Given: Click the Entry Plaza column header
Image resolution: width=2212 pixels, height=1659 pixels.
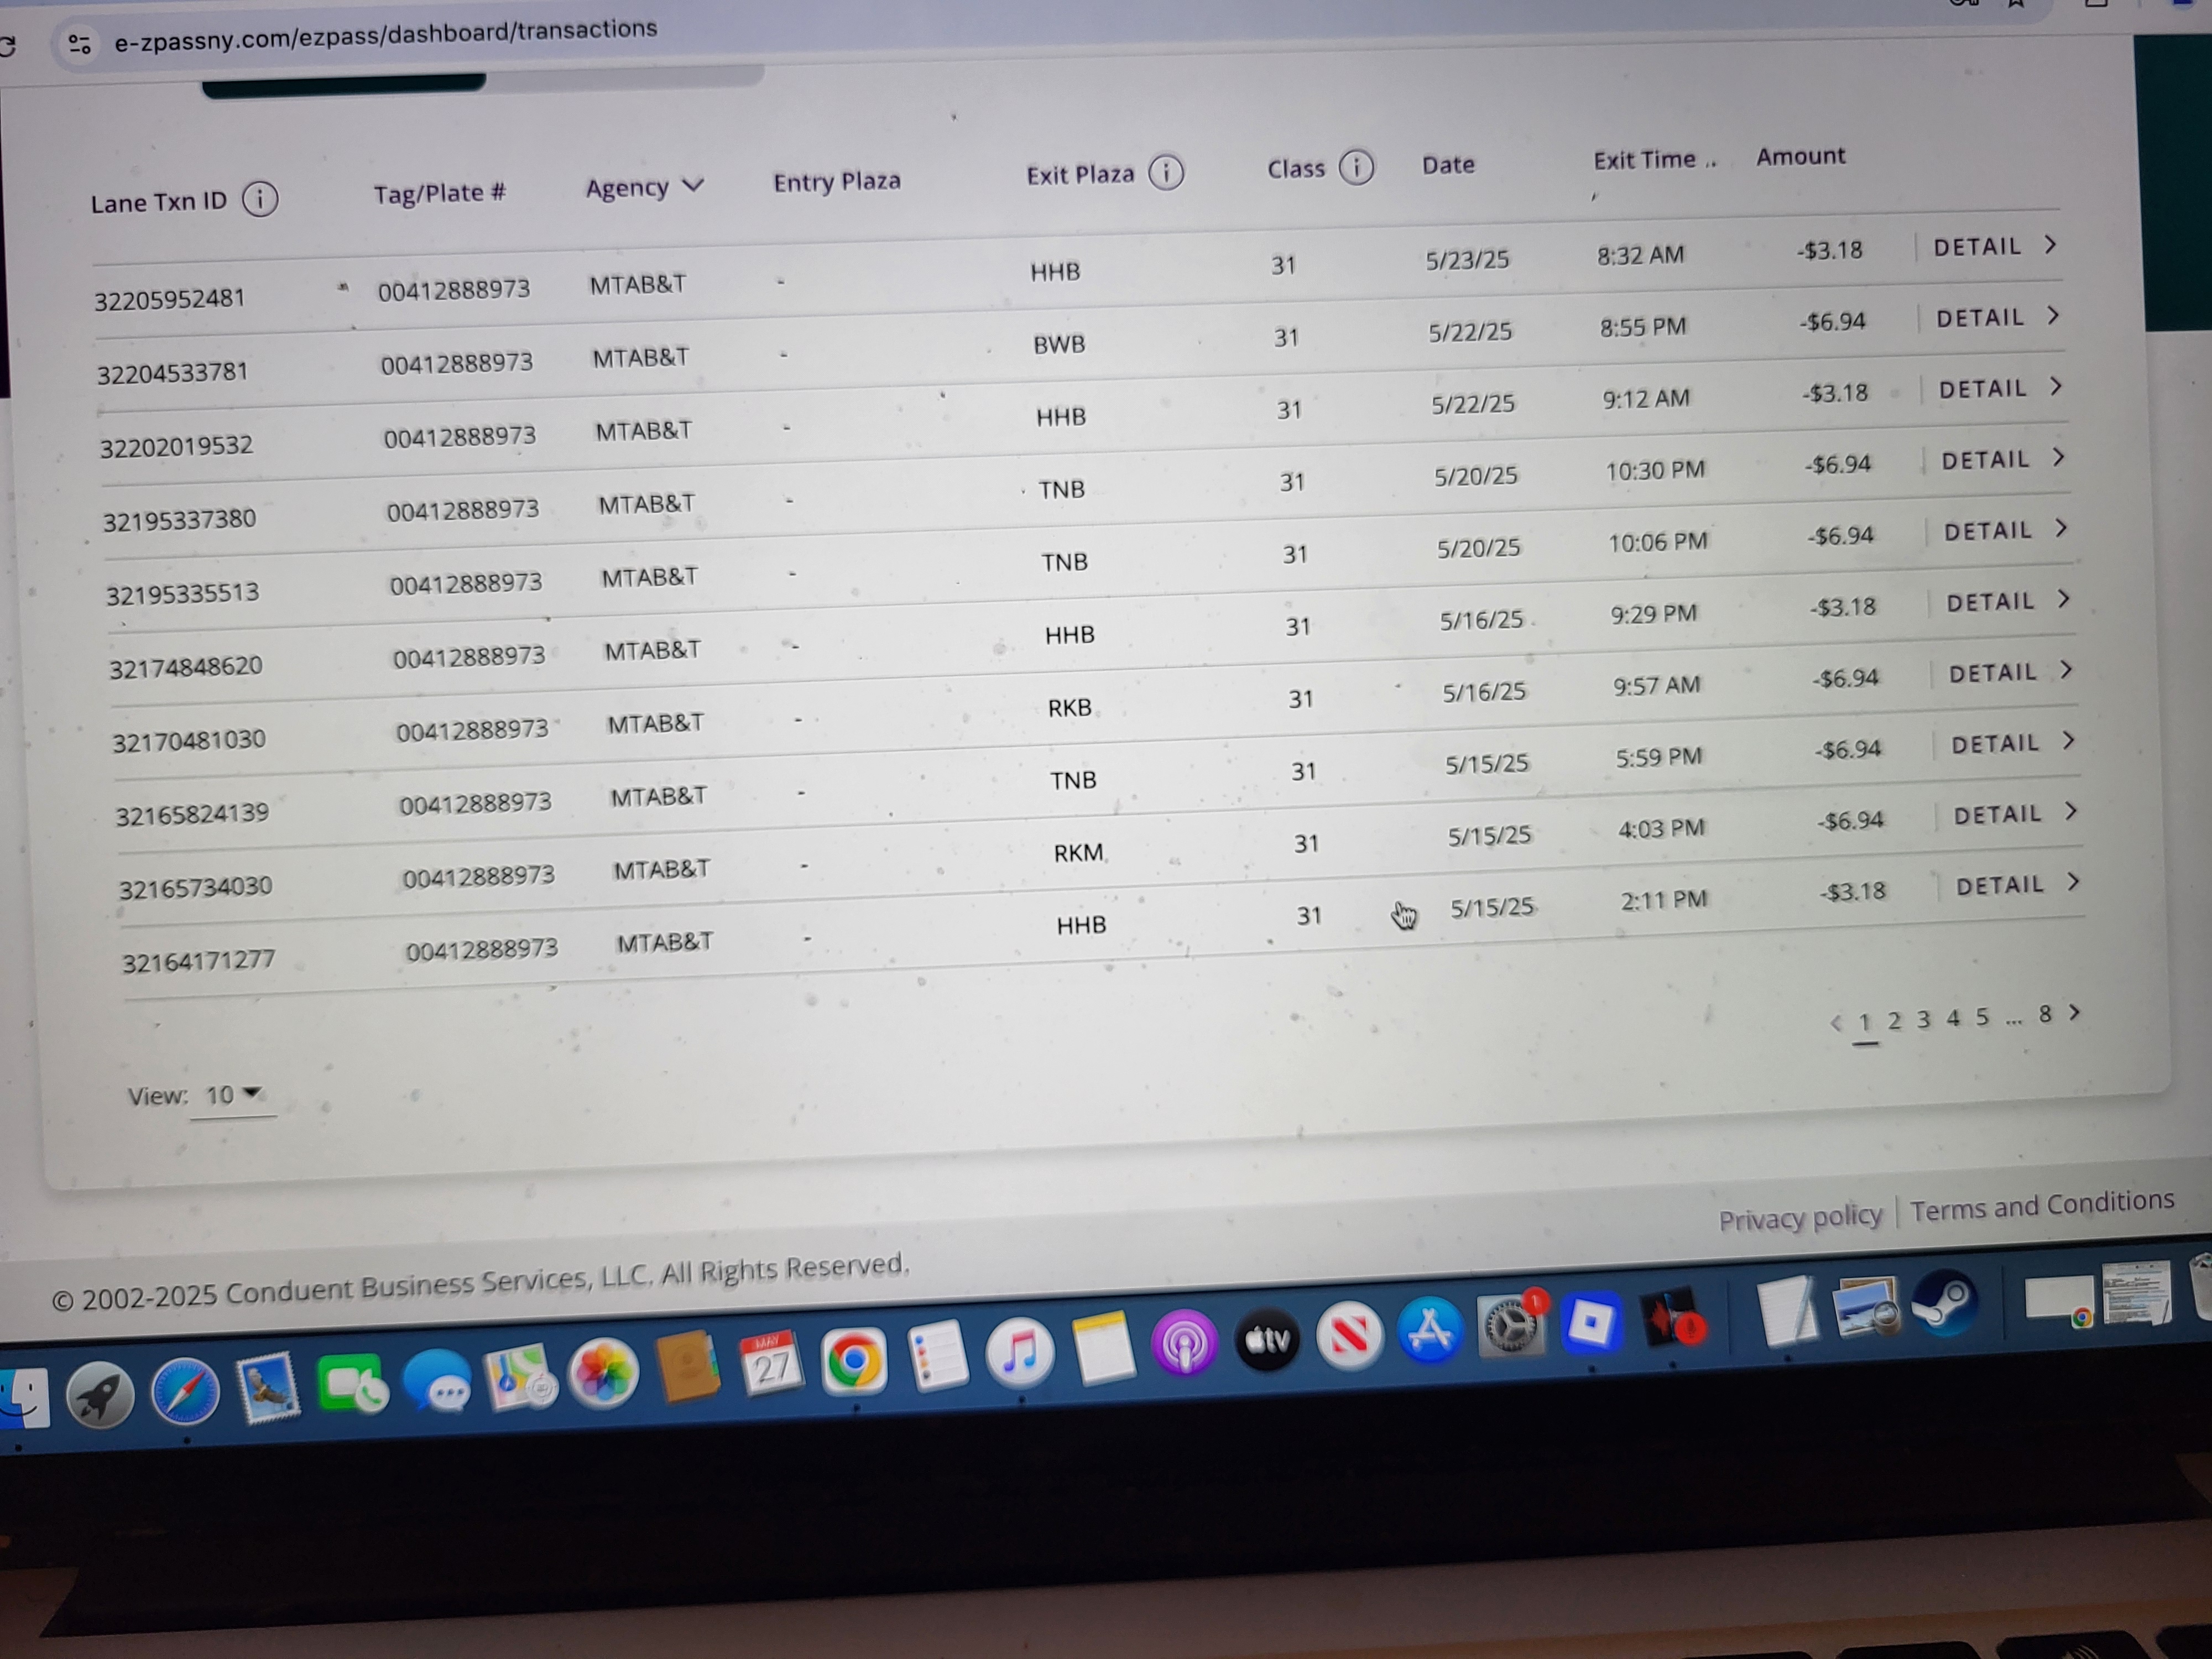Looking at the screenshot, I should (836, 181).
